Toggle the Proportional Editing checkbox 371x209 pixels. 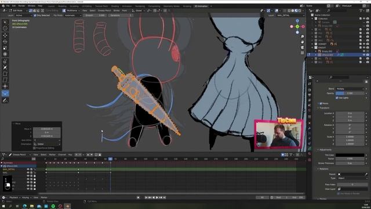(x=34, y=148)
